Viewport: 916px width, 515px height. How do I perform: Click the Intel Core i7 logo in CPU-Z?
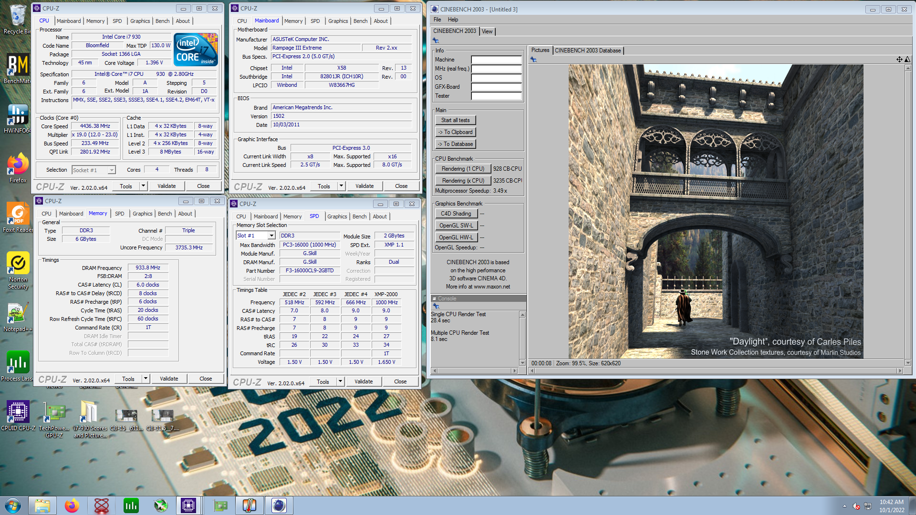pyautogui.click(x=196, y=50)
